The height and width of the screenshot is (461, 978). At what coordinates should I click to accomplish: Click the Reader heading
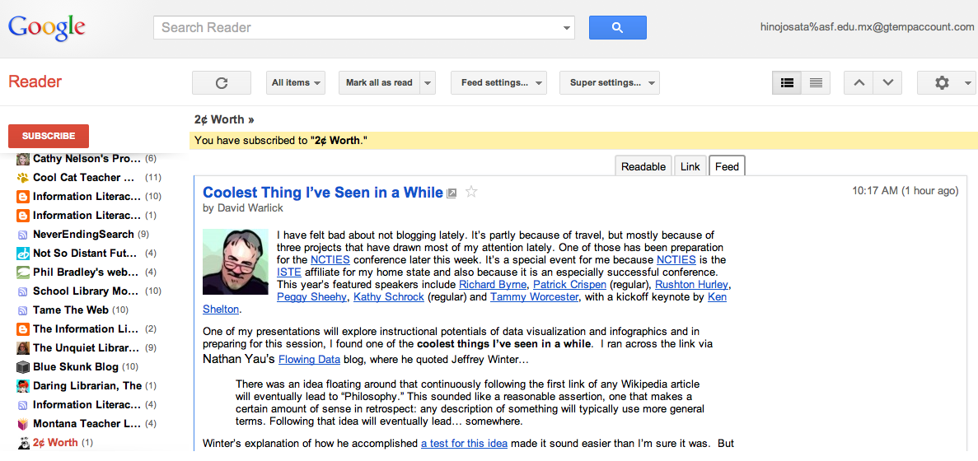point(35,81)
